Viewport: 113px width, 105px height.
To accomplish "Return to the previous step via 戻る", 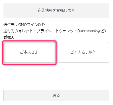I will pos(56,95).
